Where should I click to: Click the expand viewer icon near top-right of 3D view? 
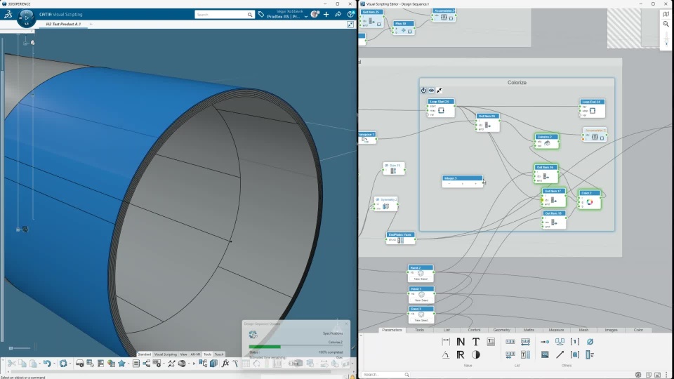350,25
